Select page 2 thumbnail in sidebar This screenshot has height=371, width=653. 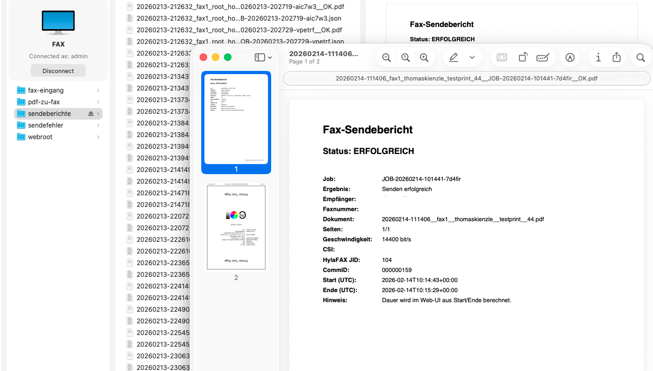coord(236,228)
